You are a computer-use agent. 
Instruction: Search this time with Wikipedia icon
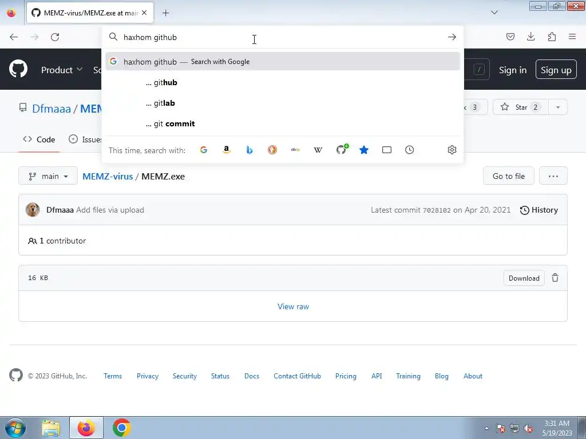[318, 150]
